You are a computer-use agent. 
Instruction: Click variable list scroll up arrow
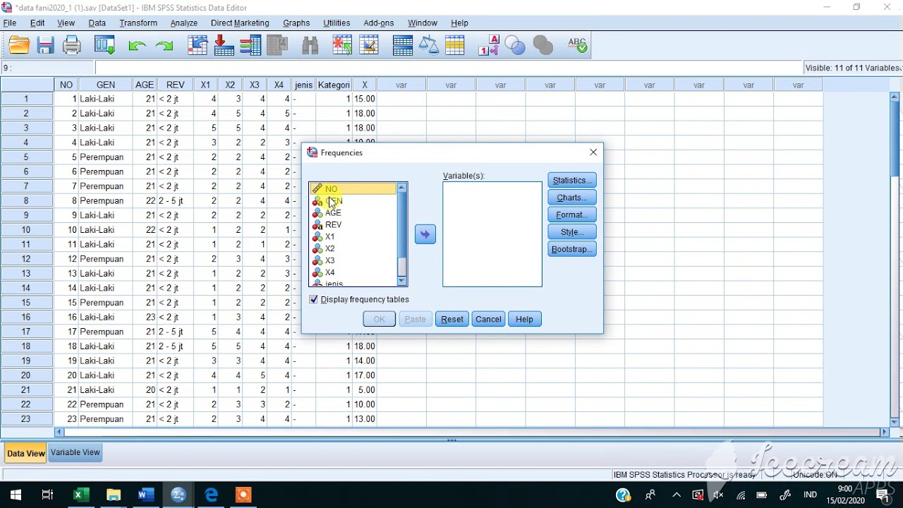point(402,188)
